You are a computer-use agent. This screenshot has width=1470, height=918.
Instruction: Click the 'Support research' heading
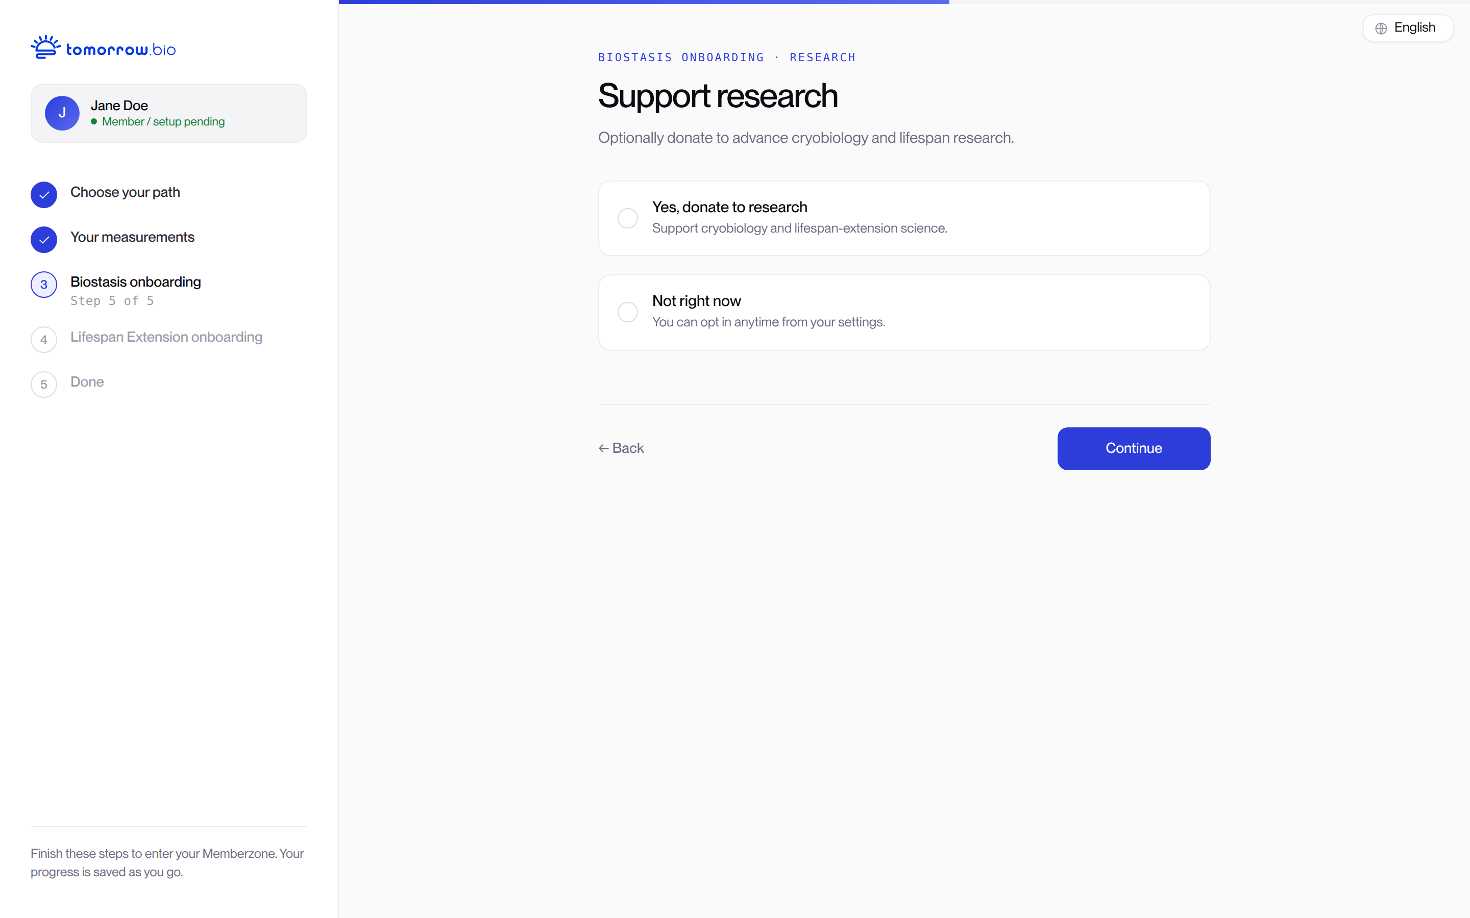pyautogui.click(x=718, y=96)
